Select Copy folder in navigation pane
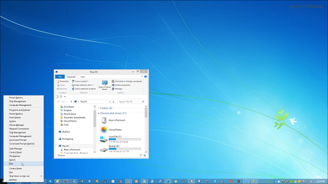The width and height of the screenshot is (328, 184). [65, 125]
